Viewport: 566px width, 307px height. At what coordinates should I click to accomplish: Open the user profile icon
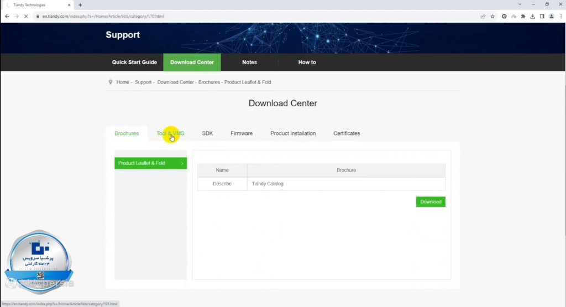tap(551, 16)
